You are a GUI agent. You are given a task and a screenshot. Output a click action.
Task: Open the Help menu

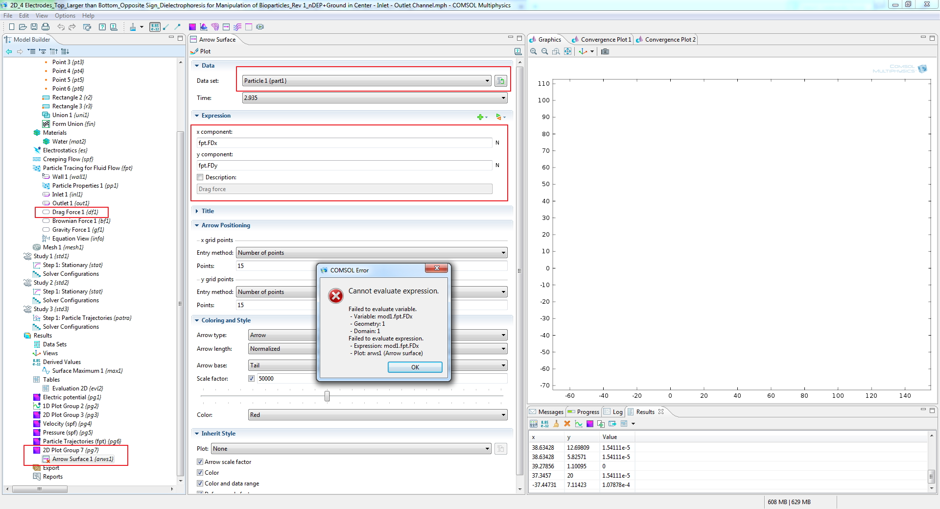(x=88, y=16)
